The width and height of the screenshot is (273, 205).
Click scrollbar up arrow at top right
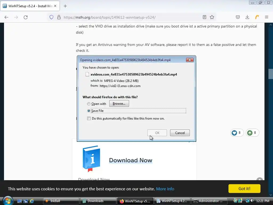(271, 25)
